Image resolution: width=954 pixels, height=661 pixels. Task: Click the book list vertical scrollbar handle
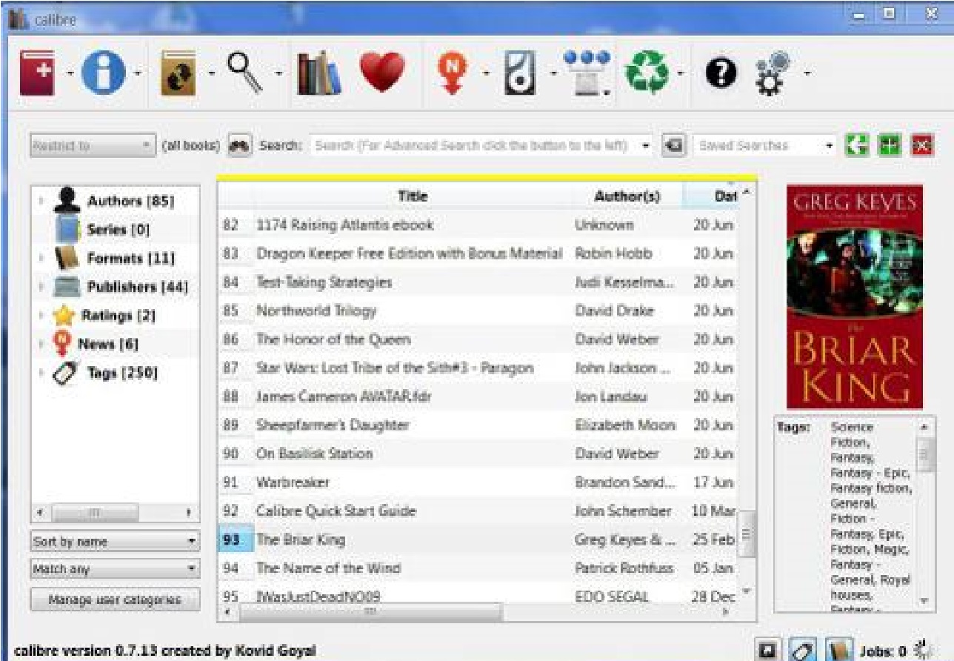point(747,534)
